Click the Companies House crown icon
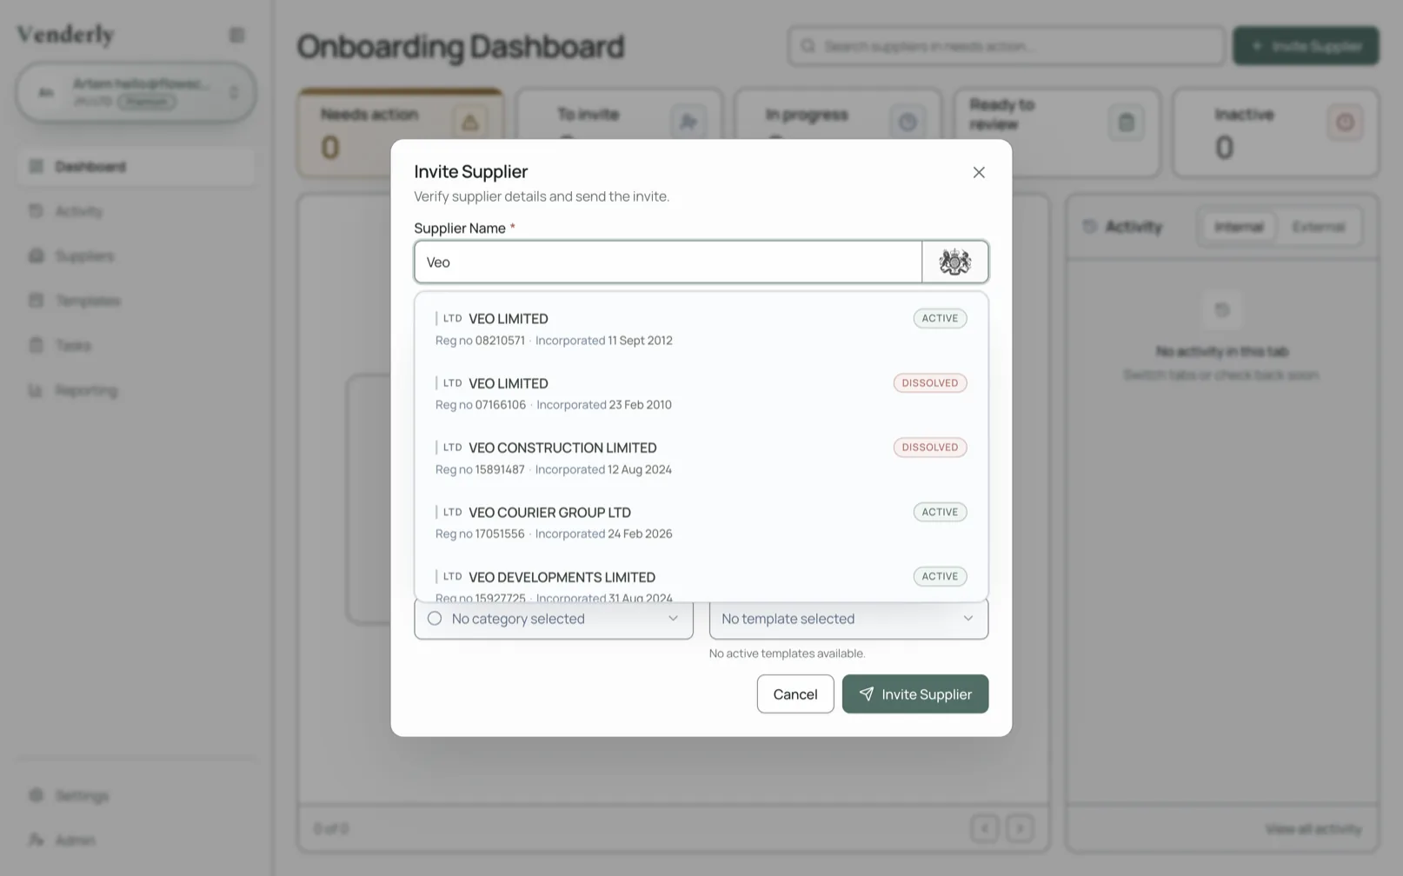This screenshot has width=1403, height=876. point(954,261)
